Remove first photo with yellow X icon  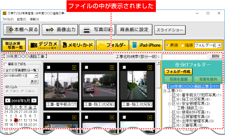tap(74, 67)
